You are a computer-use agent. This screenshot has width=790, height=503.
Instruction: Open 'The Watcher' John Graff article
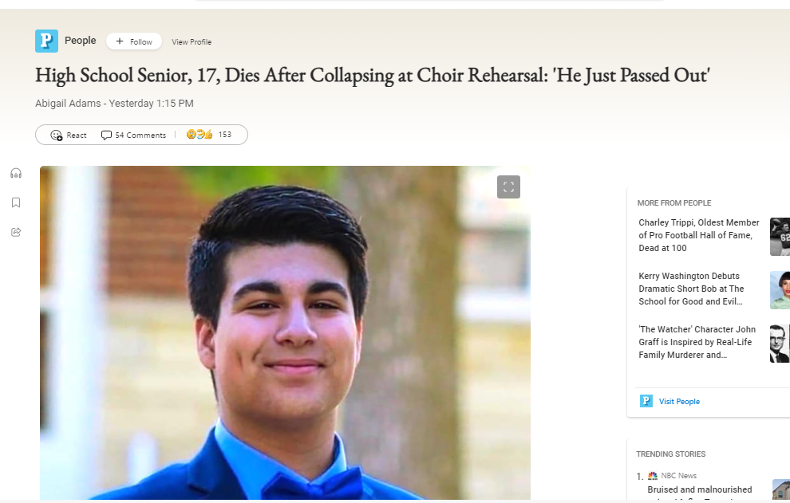click(x=697, y=342)
